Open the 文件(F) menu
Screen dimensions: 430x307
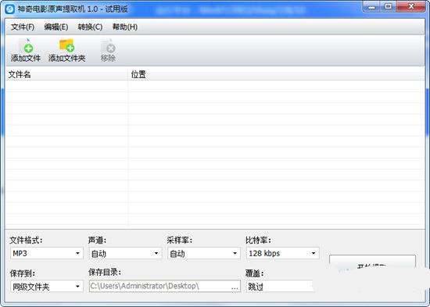coord(23,27)
